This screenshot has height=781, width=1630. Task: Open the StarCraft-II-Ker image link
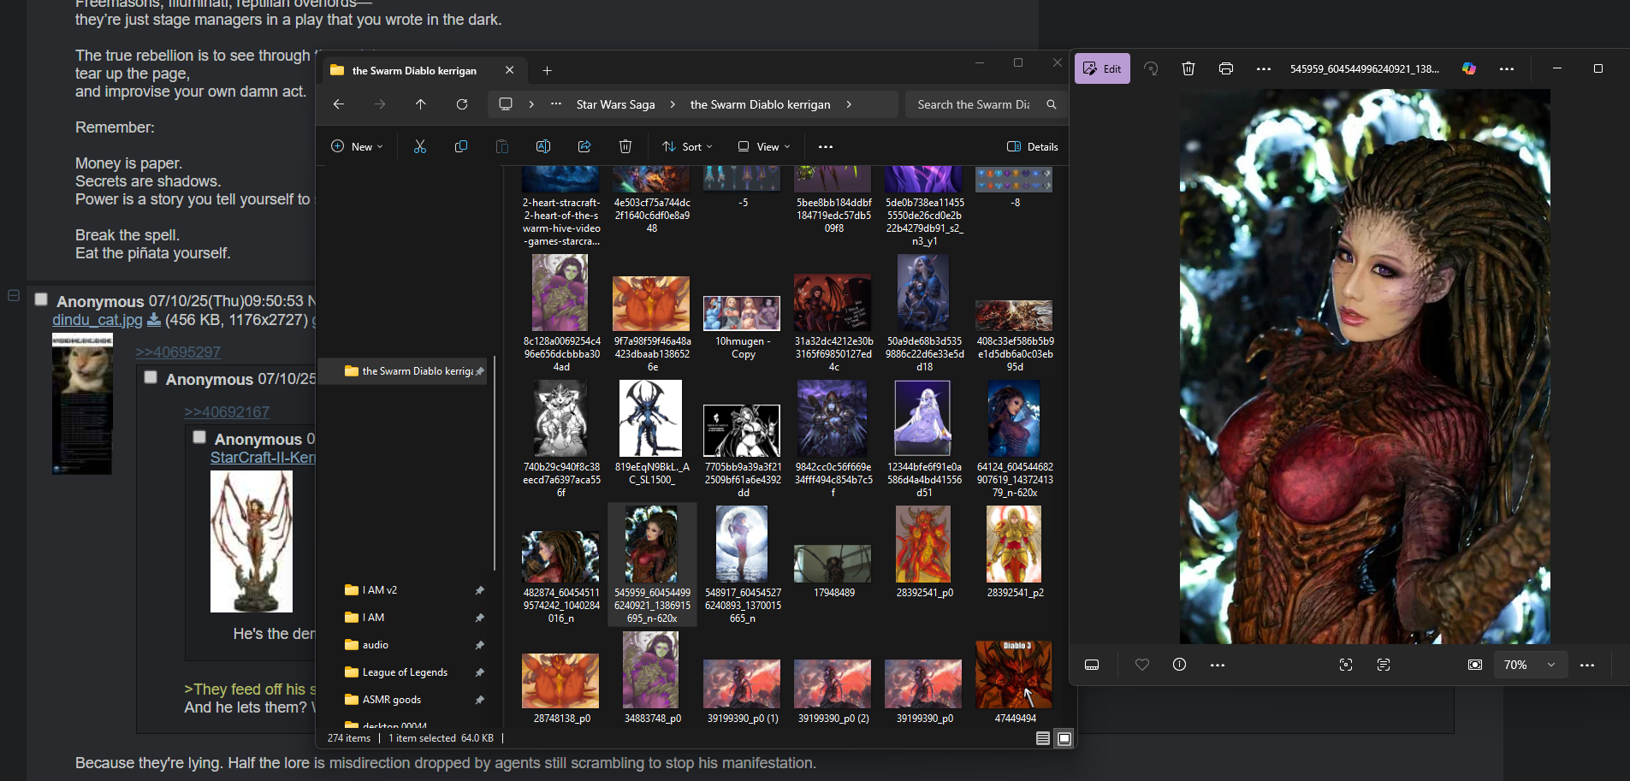[263, 458]
